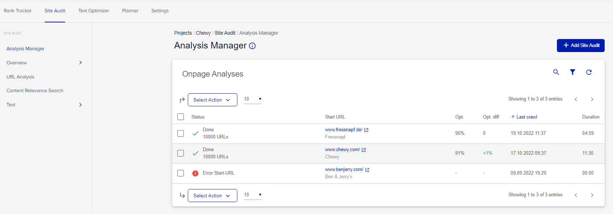The height and width of the screenshot is (214, 613).
Task: Go to previous page at top pagination
Action: 576,99
